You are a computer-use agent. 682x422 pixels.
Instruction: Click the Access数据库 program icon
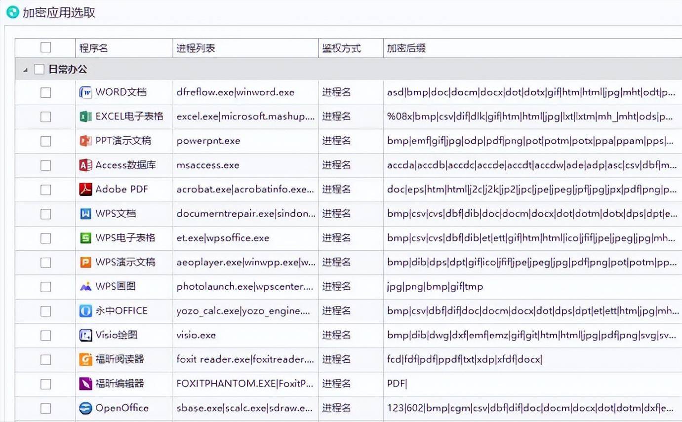coord(85,165)
